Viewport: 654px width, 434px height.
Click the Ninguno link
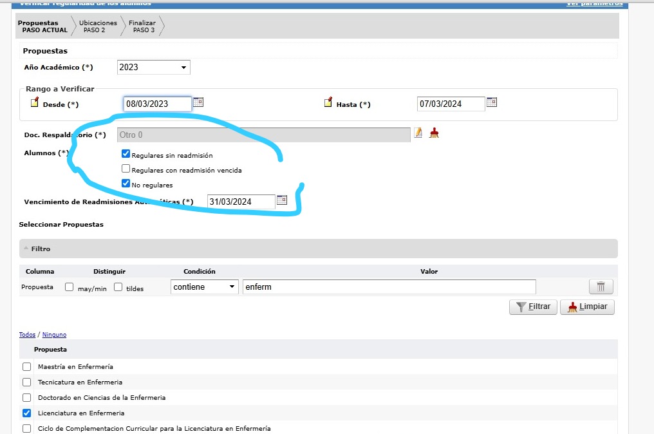pyautogui.click(x=54, y=335)
